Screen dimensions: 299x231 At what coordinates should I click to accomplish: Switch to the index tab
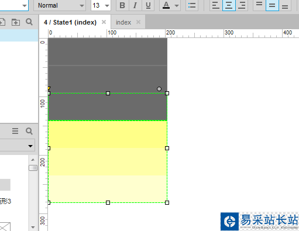tap(123, 22)
